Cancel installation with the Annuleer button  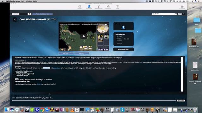181,100
